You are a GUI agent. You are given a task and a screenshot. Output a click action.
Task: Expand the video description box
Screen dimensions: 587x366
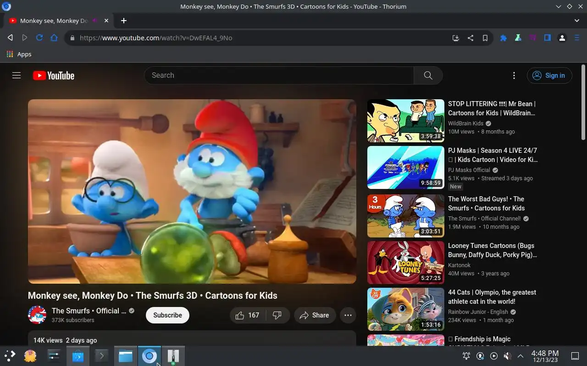click(192, 338)
